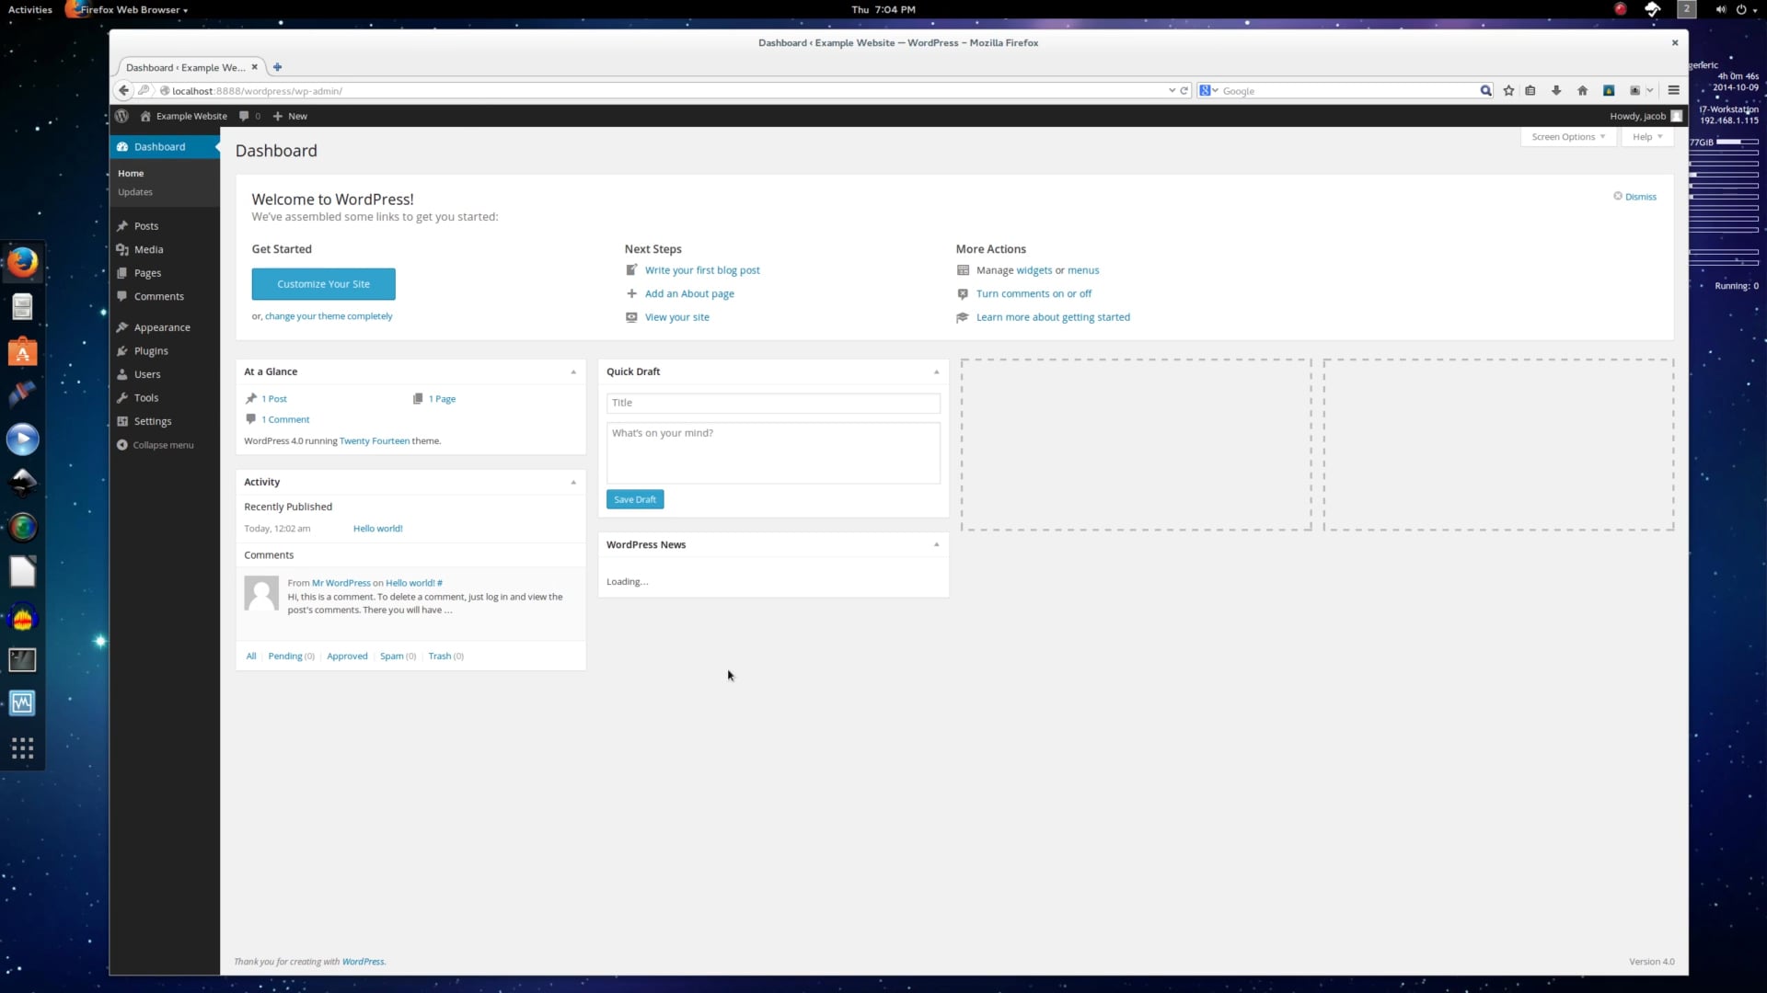Open Write your first blog post
This screenshot has height=993, width=1767.
click(702, 270)
